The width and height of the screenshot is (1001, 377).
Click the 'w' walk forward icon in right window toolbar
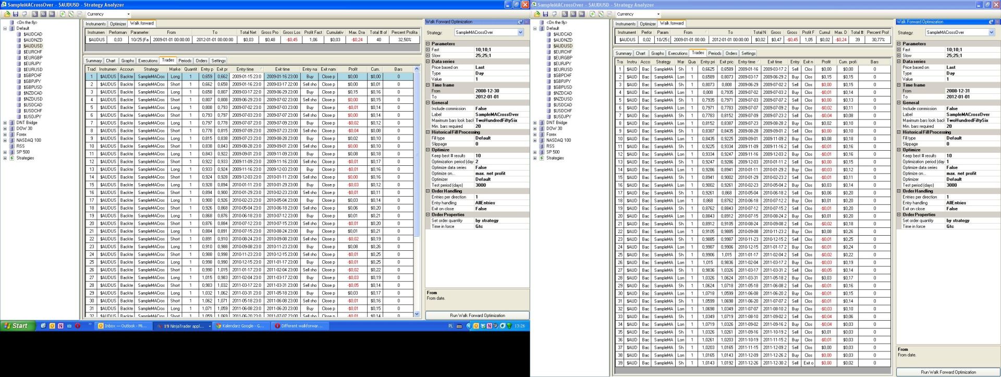[581, 14]
